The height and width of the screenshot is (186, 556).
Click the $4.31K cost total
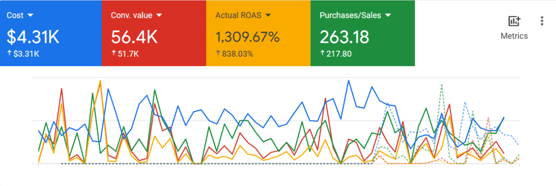pyautogui.click(x=33, y=37)
